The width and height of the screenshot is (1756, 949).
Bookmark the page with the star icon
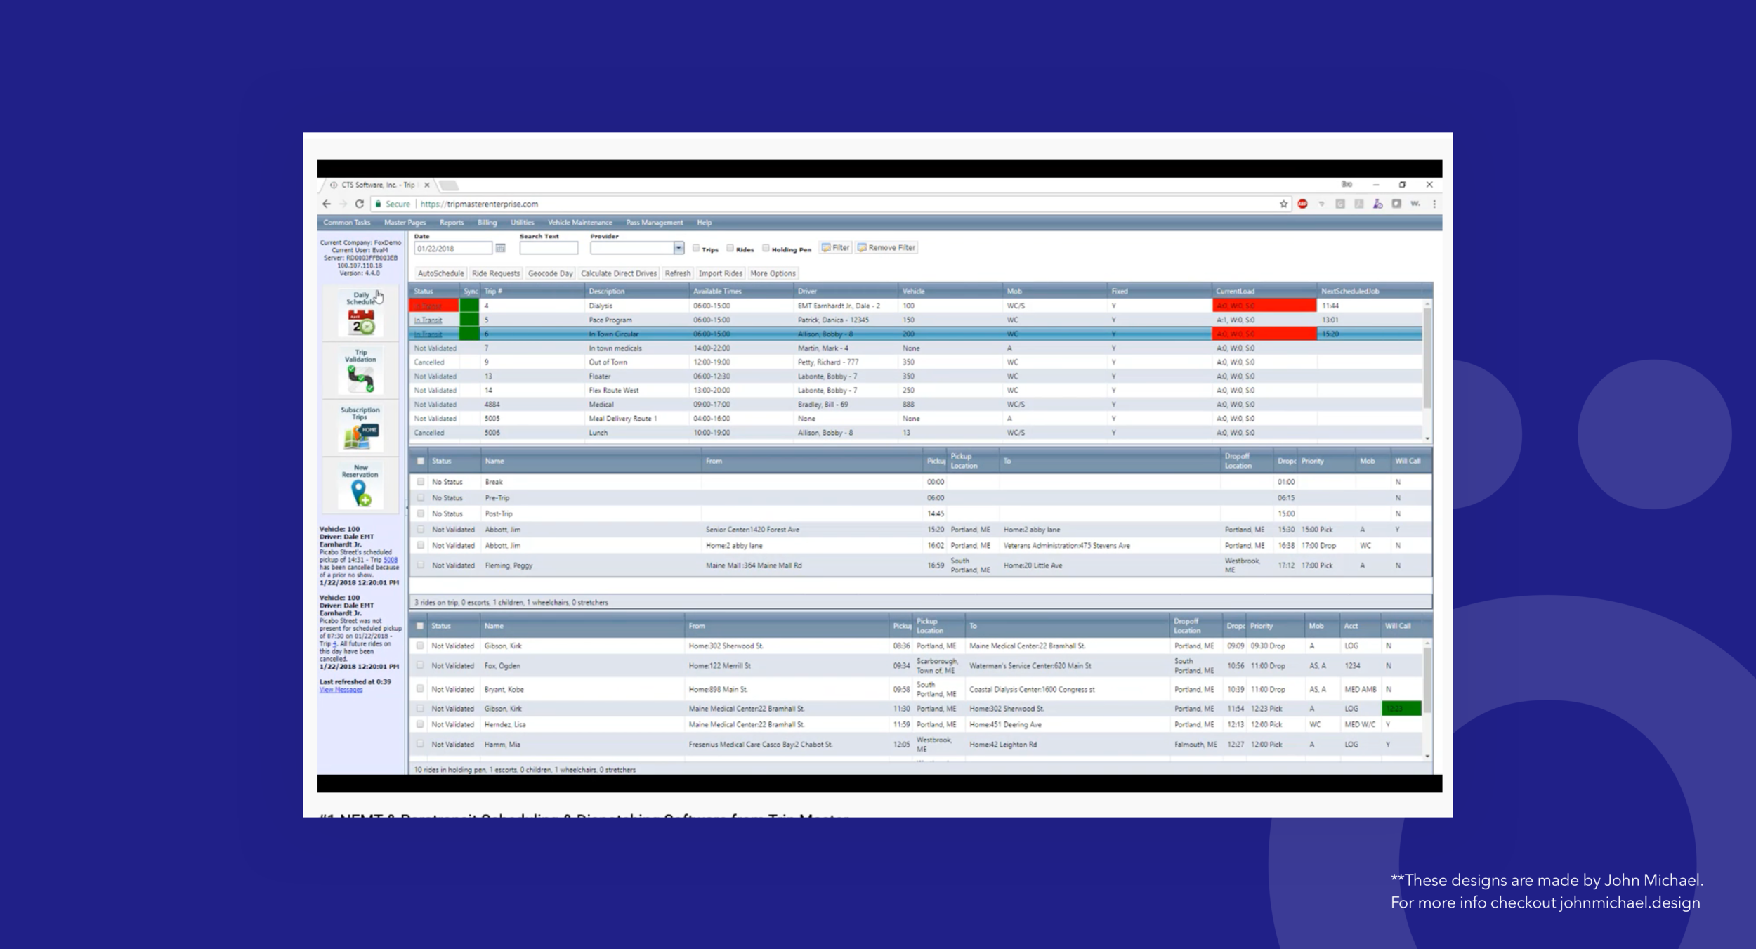1283,204
